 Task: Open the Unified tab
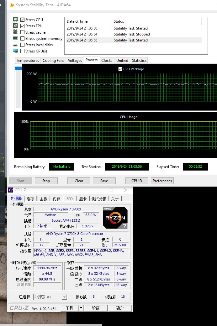122,61
